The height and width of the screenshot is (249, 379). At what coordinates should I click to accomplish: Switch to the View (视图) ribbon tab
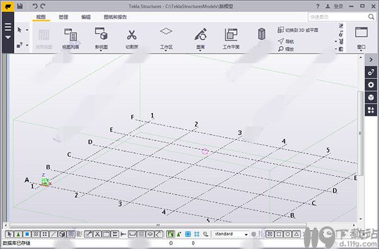tap(41, 17)
